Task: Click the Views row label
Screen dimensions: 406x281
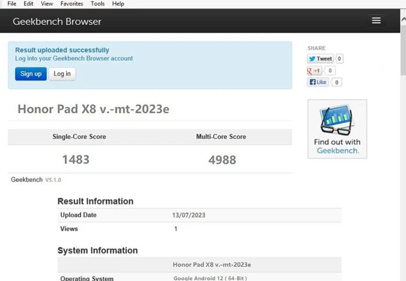Action: (x=69, y=229)
